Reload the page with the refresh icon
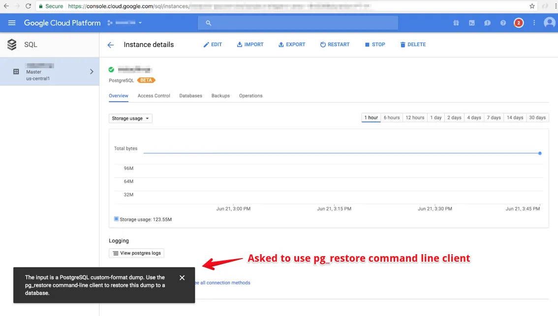This screenshot has height=316, width=558. pyautogui.click(x=28, y=6)
